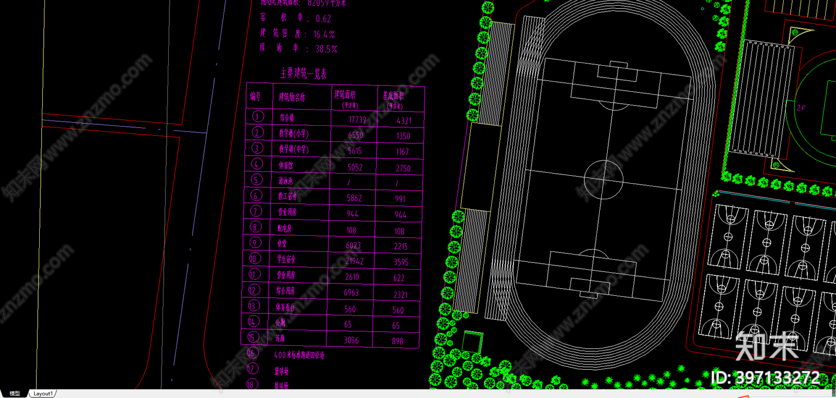Select the 教学楼(小学) row name

point(294,134)
